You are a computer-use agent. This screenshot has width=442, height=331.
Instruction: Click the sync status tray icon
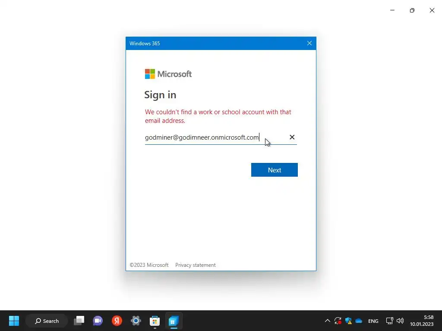338,321
